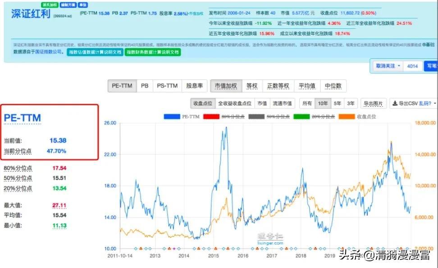Screen dimensions: 438x268
Task: Select the PB metric tab
Action: [x=145, y=86]
